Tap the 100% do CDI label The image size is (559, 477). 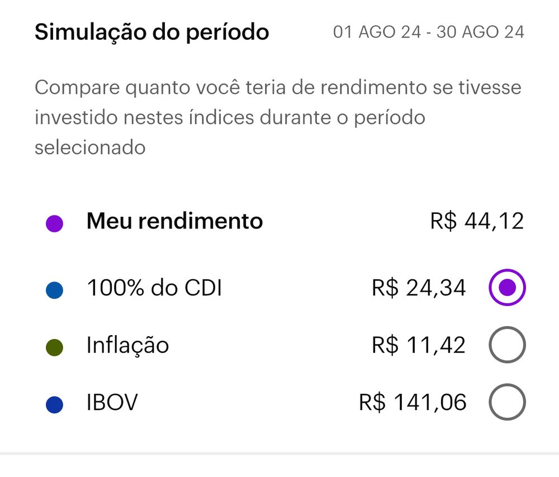(154, 288)
